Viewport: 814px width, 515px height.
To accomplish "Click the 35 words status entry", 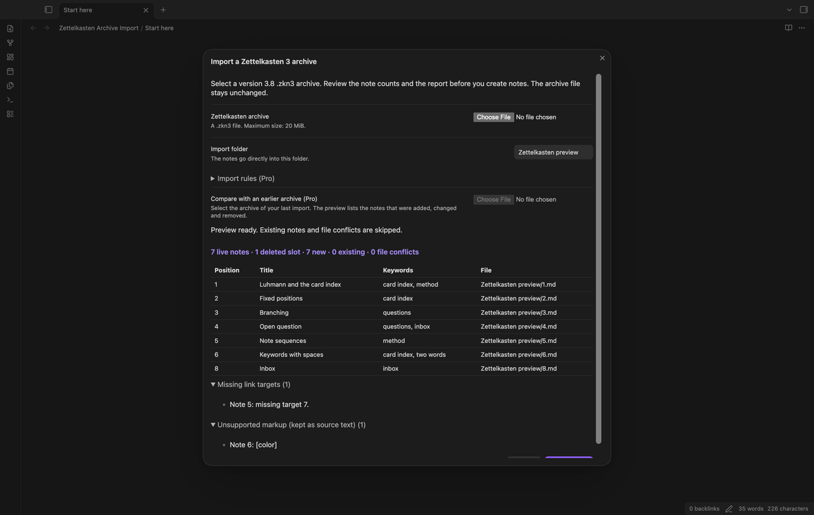I will pyautogui.click(x=751, y=508).
